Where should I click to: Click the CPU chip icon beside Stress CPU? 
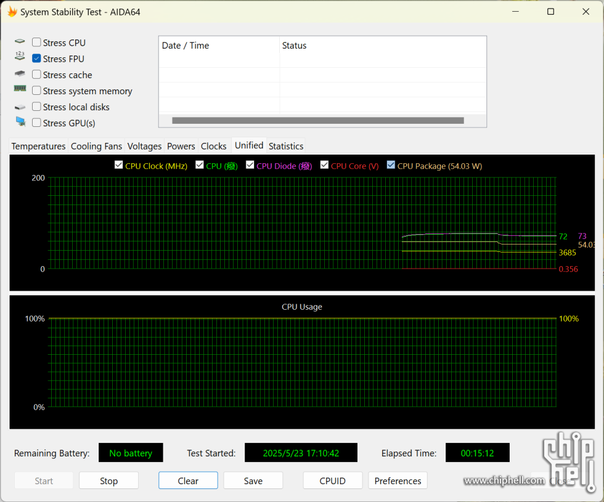[x=20, y=42]
